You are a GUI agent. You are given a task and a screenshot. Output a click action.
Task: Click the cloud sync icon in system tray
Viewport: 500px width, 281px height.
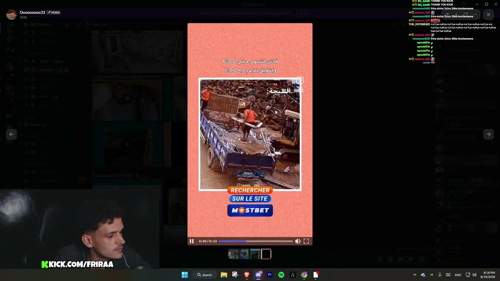coord(423,275)
